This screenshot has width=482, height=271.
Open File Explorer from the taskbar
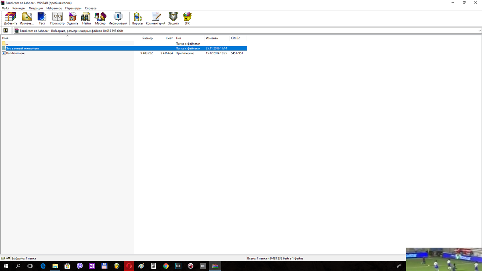[x=55, y=266]
